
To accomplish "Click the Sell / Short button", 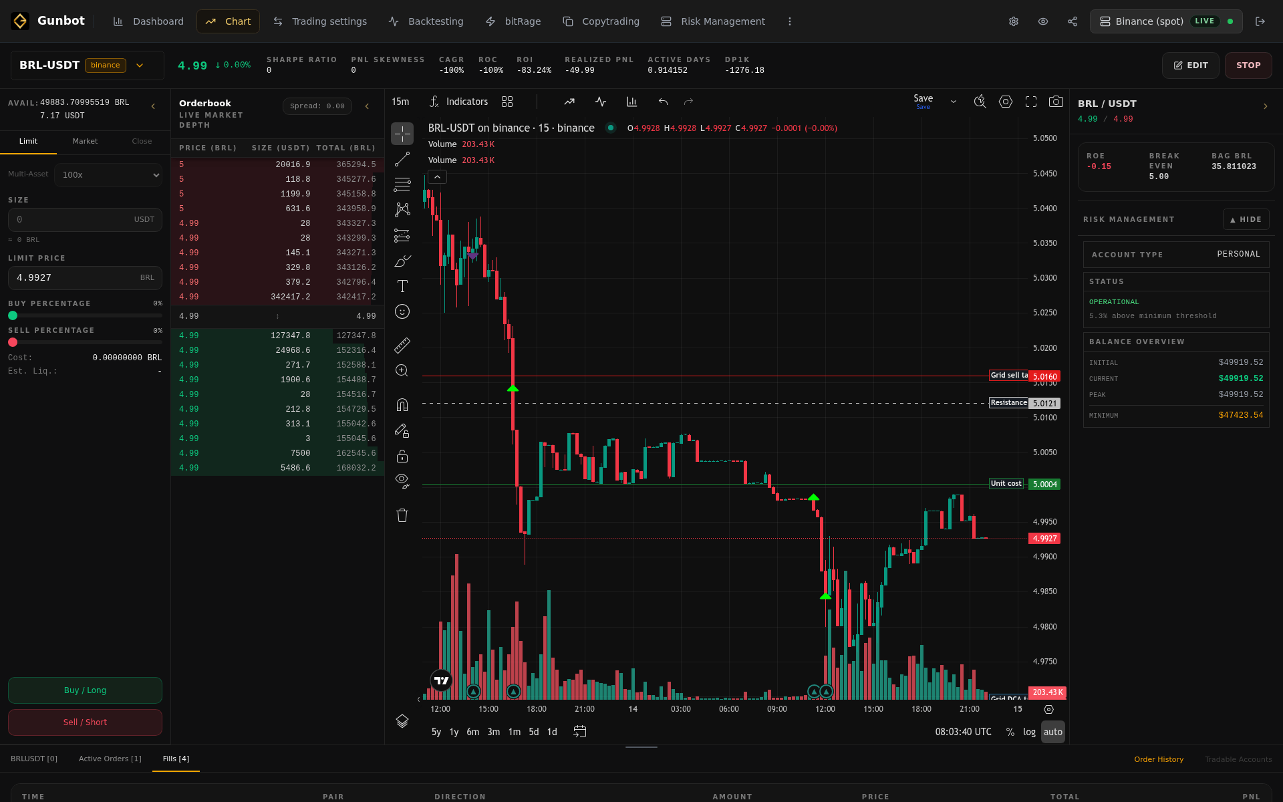I will (85, 722).
